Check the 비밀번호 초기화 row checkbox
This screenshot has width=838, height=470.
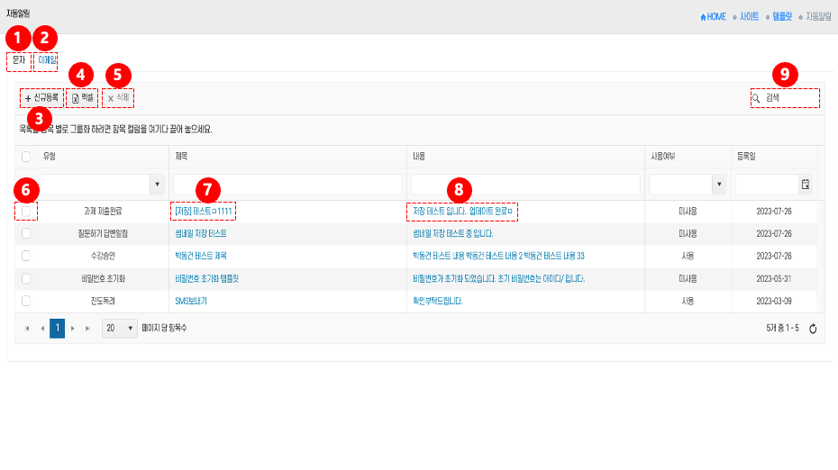coord(26,278)
